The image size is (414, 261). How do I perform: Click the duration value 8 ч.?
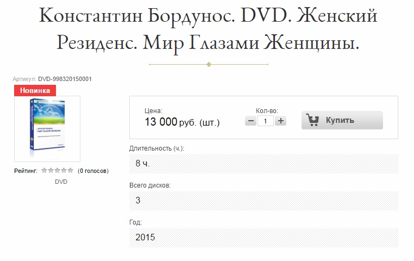coord(142,164)
